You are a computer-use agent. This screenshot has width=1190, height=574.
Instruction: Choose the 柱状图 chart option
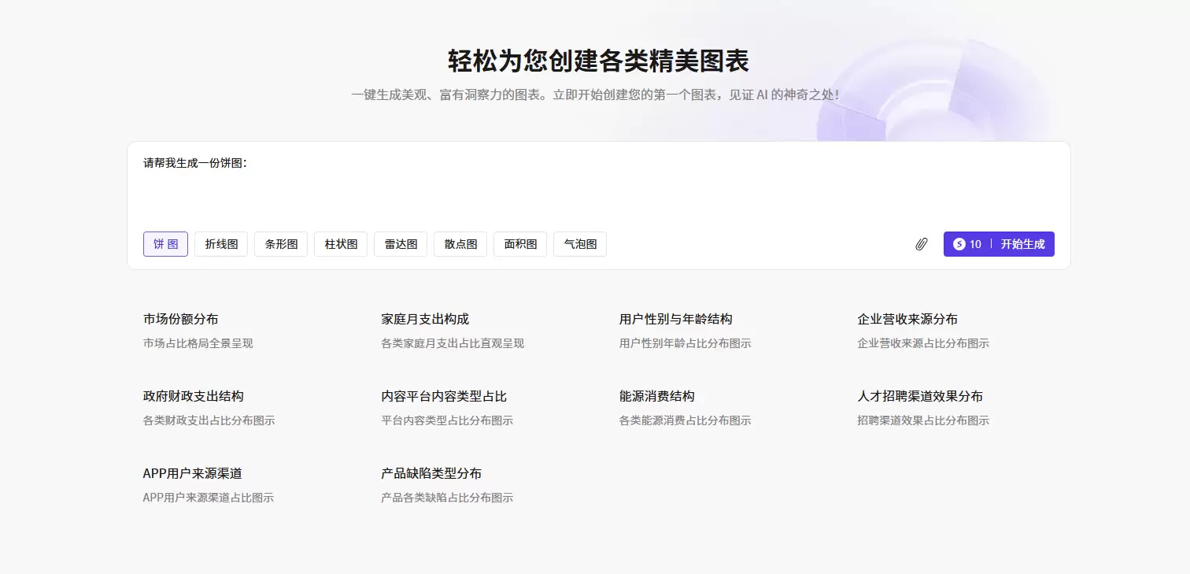[341, 244]
